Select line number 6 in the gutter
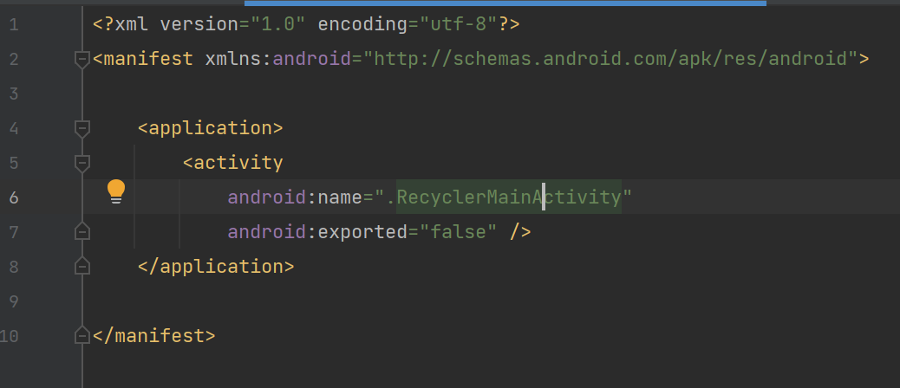Screen dimensions: 900x388 (14, 197)
